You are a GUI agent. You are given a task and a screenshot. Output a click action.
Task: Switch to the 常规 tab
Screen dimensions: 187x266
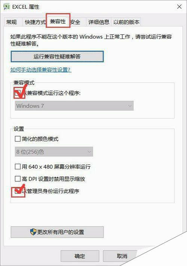tap(12, 22)
